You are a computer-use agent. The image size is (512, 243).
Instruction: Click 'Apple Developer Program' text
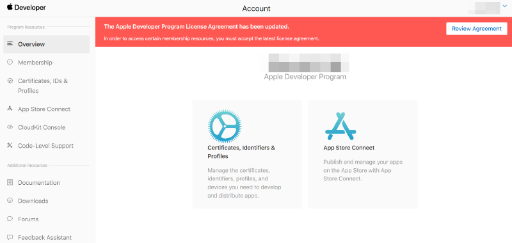tap(305, 77)
